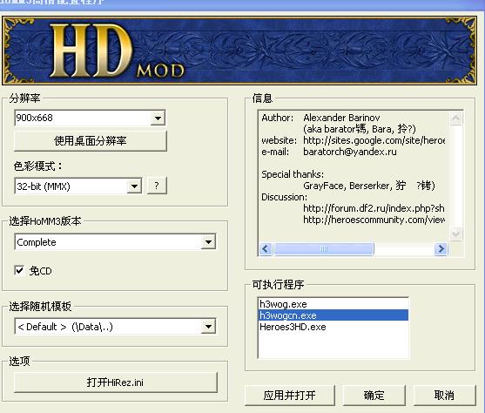Toggle the 免CD checkbox
Screen dimensions: 485x413
pyautogui.click(x=19, y=271)
